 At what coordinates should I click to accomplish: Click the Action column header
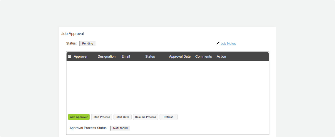221,56
